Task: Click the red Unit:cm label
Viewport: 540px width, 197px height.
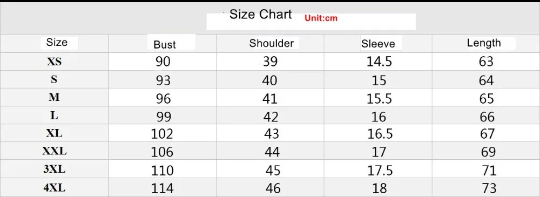Action: 321,18
